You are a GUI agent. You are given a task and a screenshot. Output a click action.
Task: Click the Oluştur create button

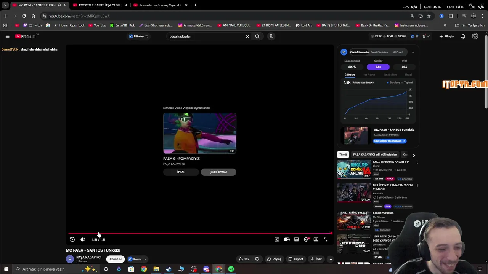(x=447, y=37)
